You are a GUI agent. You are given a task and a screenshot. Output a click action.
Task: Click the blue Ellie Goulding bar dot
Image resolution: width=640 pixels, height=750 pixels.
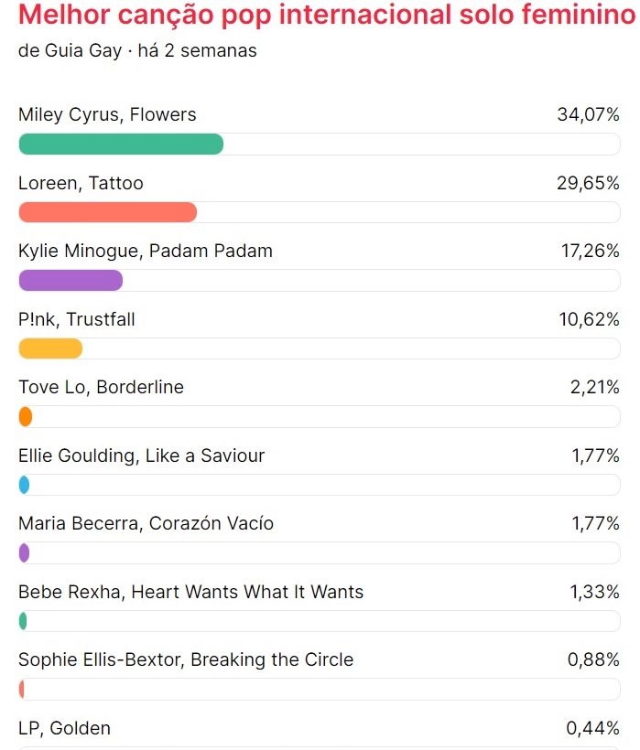[24, 485]
